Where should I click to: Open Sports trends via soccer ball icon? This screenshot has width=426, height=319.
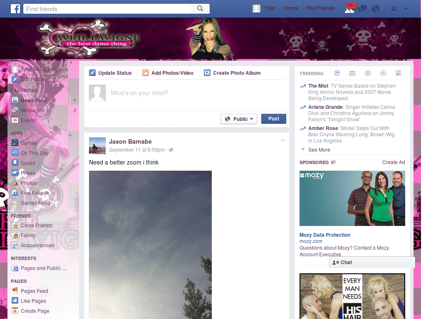pyautogui.click(x=383, y=73)
